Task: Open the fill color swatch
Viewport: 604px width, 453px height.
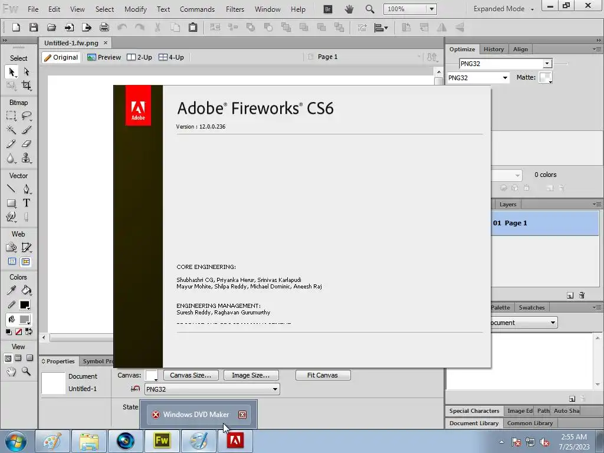Action: (x=25, y=319)
